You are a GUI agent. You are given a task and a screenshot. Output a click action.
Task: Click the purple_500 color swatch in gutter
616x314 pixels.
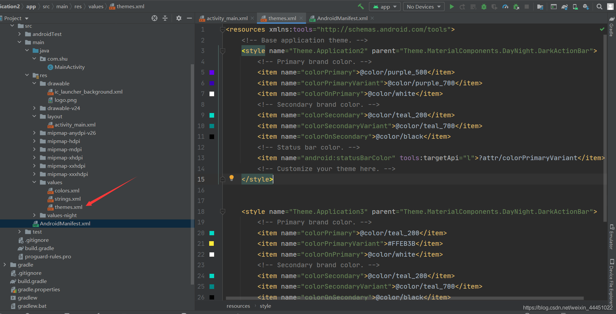[x=212, y=72]
